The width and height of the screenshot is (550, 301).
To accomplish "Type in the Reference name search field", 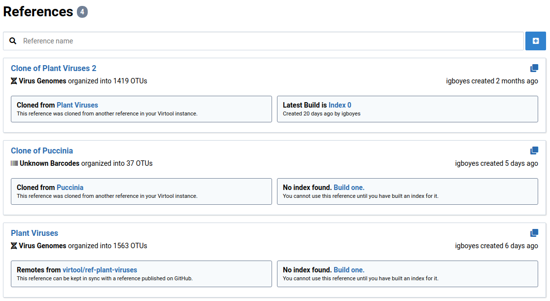I will point(271,41).
